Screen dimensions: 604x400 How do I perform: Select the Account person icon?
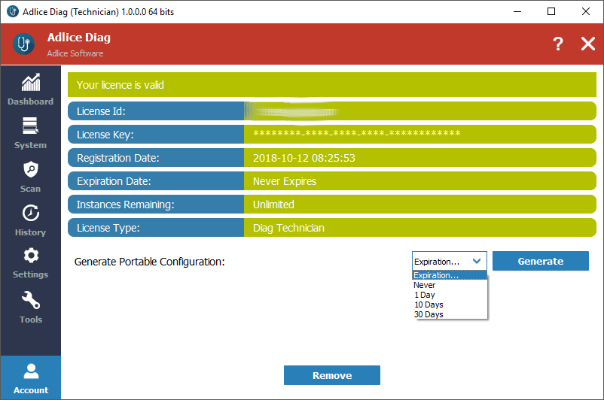(x=30, y=371)
